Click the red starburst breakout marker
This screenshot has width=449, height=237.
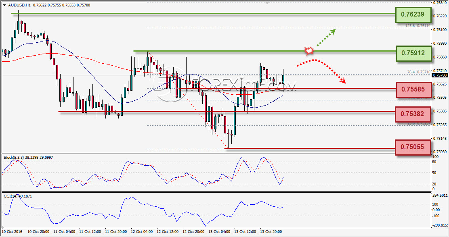pyautogui.click(x=309, y=51)
